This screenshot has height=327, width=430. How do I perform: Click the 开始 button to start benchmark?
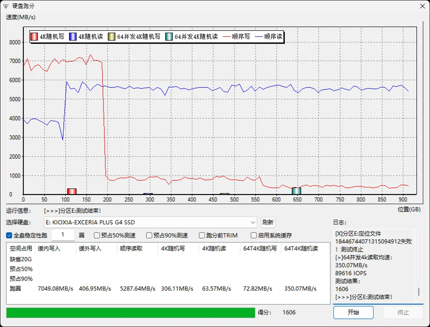353,312
